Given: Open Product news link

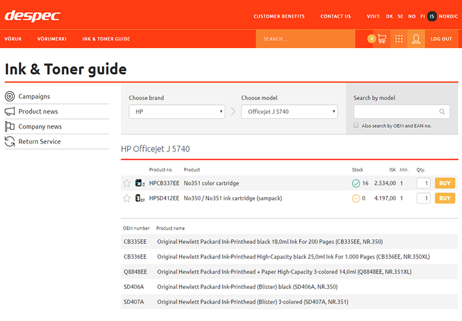Looking at the screenshot, I should pyautogui.click(x=38, y=112).
